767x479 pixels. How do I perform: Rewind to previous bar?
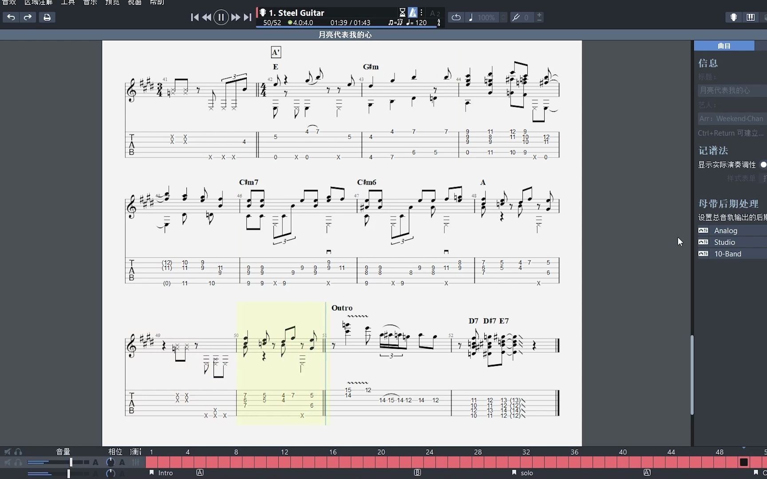pos(207,17)
